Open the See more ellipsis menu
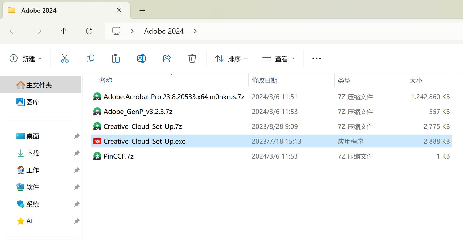Screen dimensions: 463x243 click(317, 58)
